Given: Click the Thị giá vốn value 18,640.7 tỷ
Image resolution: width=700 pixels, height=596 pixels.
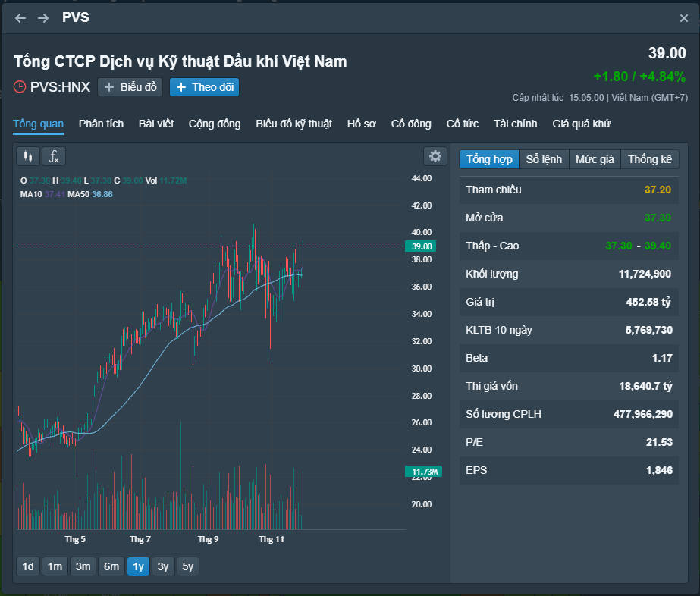Looking at the screenshot, I should tap(645, 386).
